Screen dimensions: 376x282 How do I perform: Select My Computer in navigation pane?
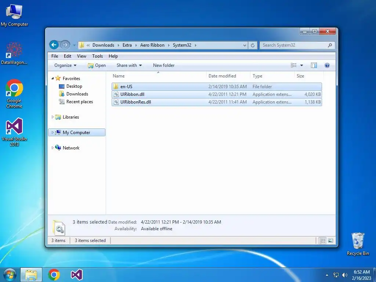(76, 132)
